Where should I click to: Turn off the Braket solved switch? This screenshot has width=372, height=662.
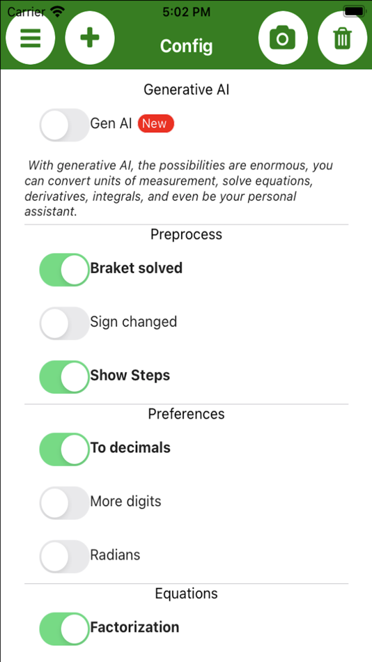pyautogui.click(x=65, y=270)
